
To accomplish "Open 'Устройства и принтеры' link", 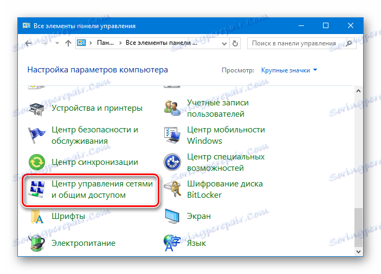I will pyautogui.click(x=97, y=108).
